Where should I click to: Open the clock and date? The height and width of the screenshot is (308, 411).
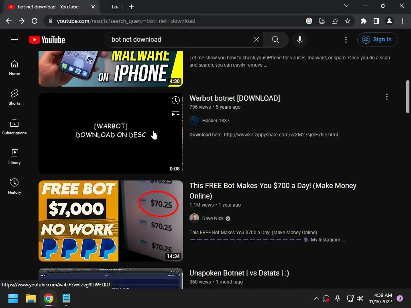point(380,298)
